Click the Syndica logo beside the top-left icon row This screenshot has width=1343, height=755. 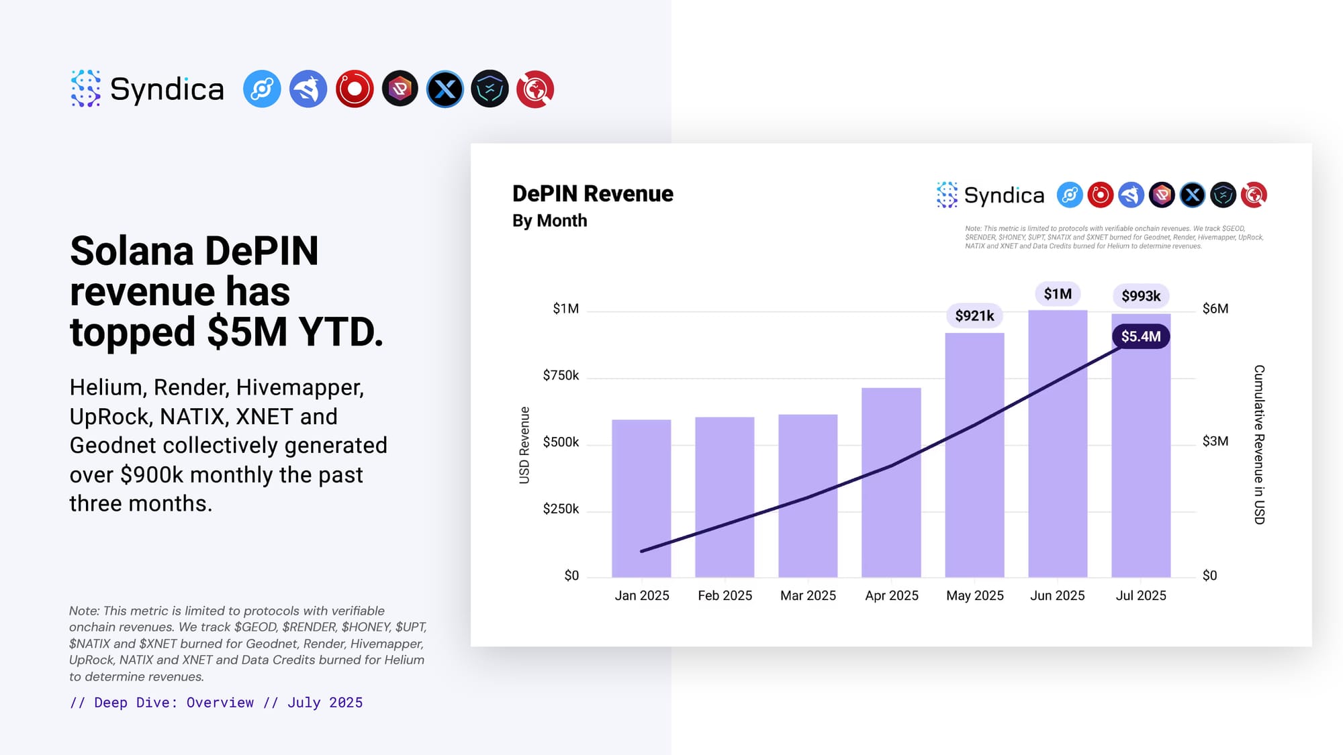point(147,89)
